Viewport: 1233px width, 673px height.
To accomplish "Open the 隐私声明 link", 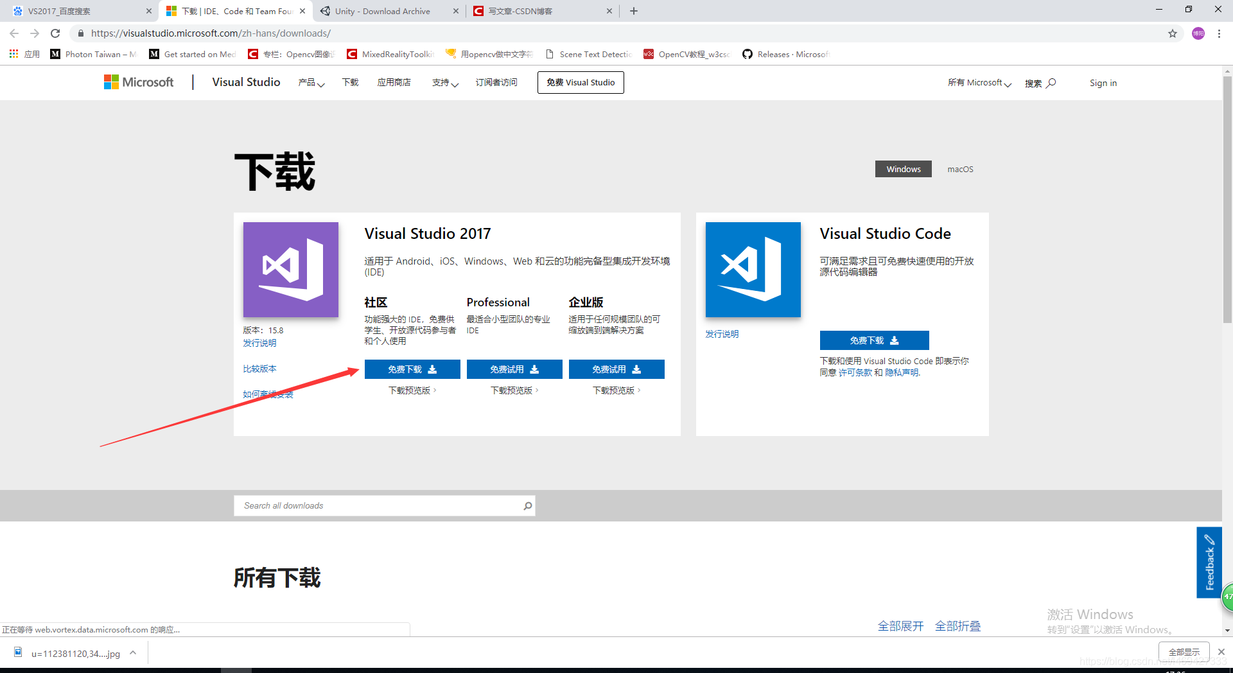I will (x=902, y=372).
